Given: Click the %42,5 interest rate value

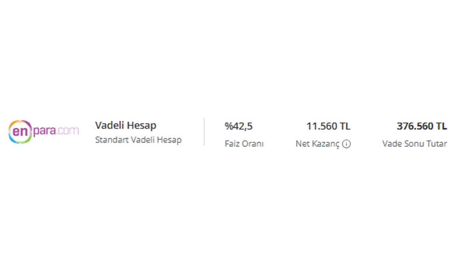Looking at the screenshot, I should click(239, 126).
